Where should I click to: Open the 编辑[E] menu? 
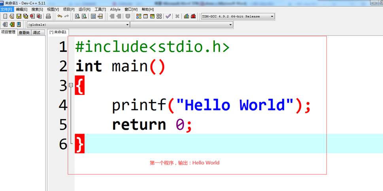point(21,9)
